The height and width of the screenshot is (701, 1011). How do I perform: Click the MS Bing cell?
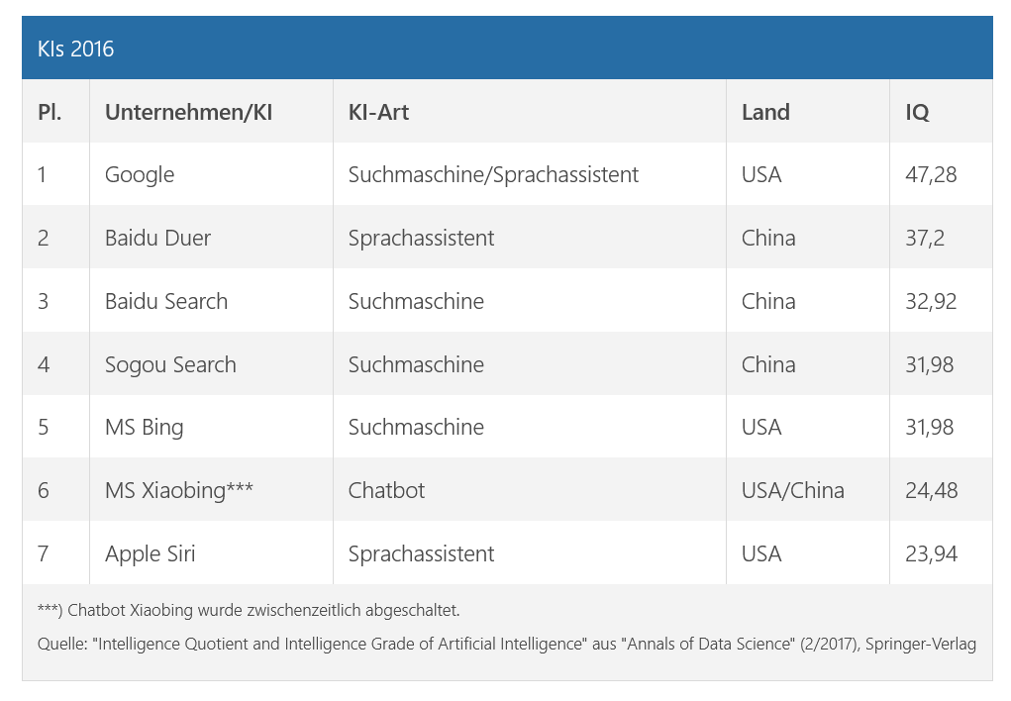144,428
